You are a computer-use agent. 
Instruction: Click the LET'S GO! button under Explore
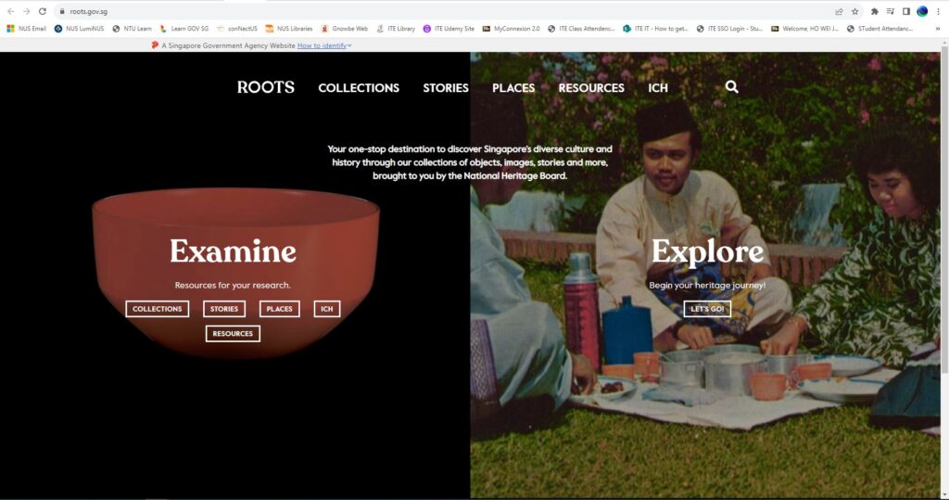pyautogui.click(x=707, y=308)
